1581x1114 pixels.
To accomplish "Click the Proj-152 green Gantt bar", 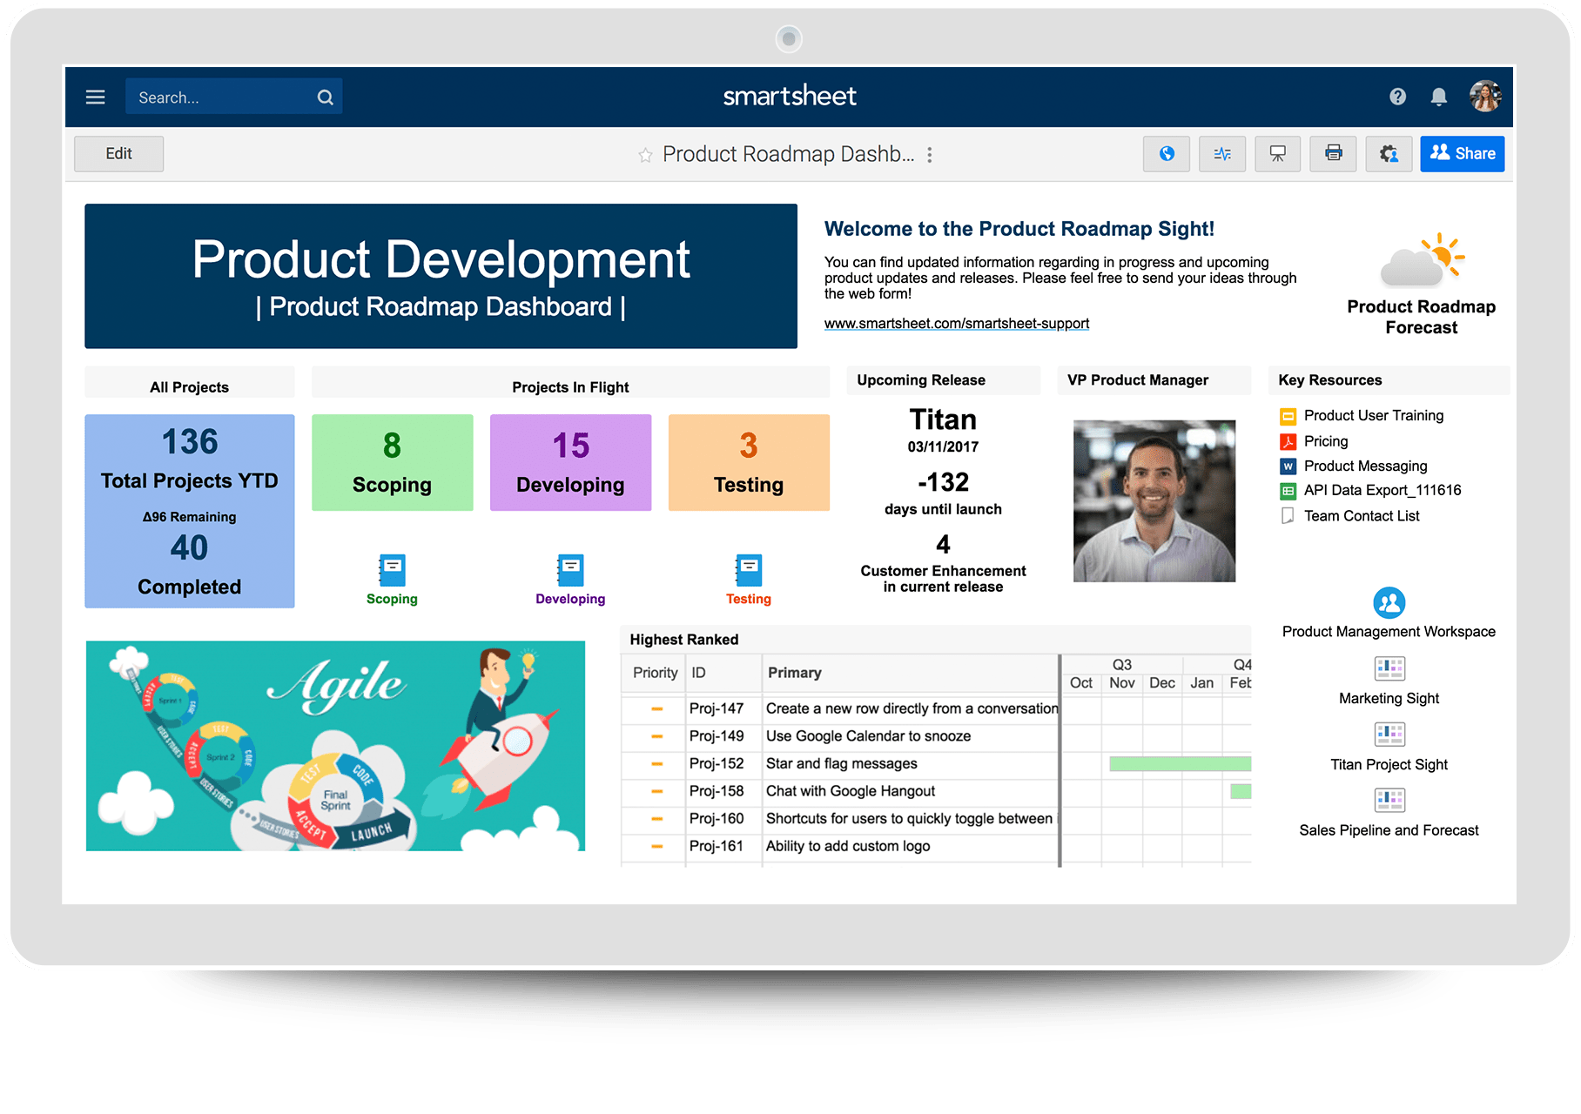I will click(1179, 764).
